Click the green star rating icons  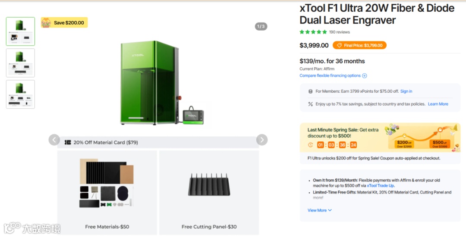pyautogui.click(x=313, y=32)
